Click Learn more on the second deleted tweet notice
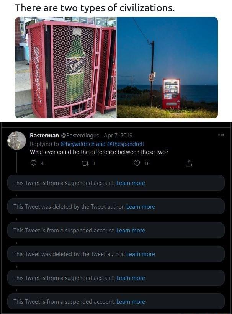The width and height of the screenshot is (232, 314). tap(141, 254)
